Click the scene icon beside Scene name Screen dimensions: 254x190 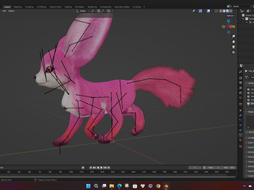point(229,6)
